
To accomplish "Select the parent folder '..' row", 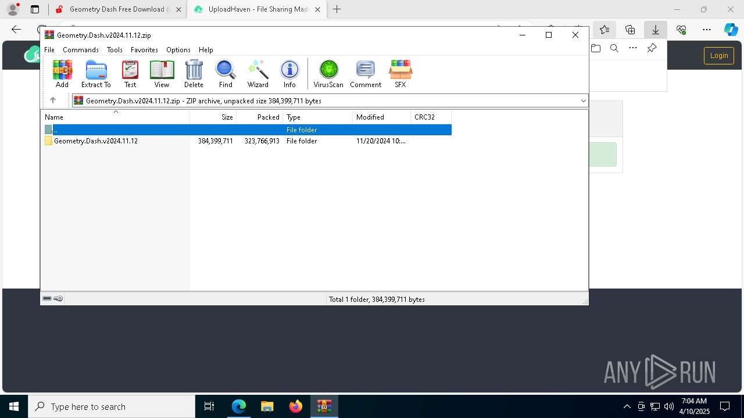I will click(248, 130).
